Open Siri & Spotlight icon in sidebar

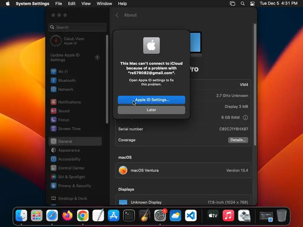point(54,177)
